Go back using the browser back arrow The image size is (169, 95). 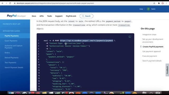[3, 3]
